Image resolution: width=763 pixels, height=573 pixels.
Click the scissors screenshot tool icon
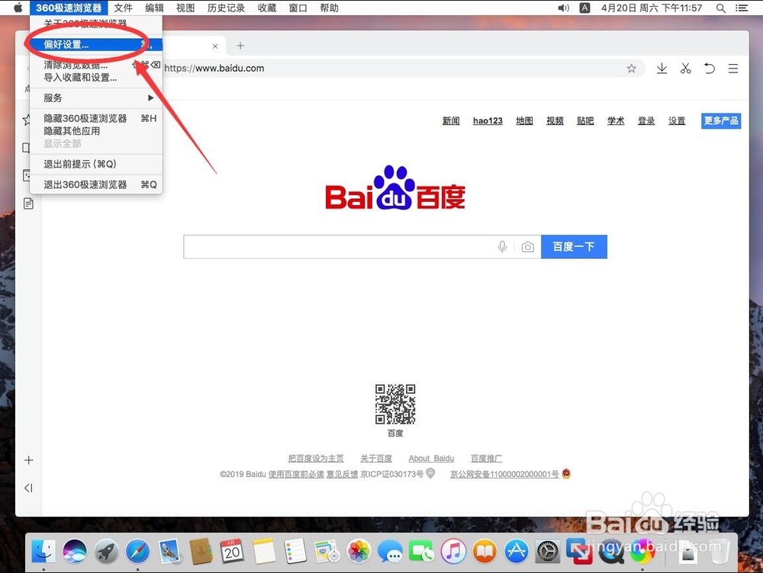point(686,69)
